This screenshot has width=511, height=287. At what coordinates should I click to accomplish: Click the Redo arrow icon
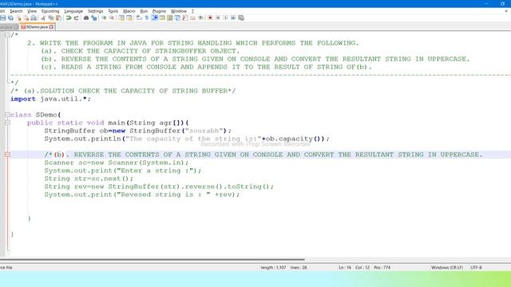[77, 18]
